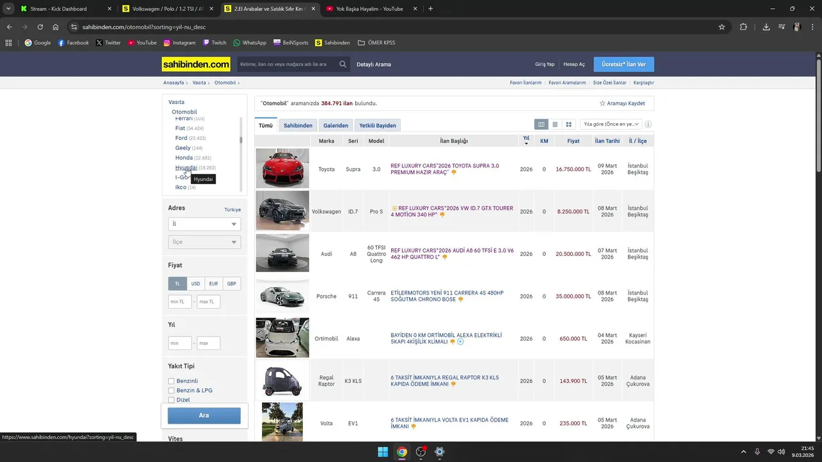Open the bookmarks apps grid icon
822x462 pixels.
(8, 43)
